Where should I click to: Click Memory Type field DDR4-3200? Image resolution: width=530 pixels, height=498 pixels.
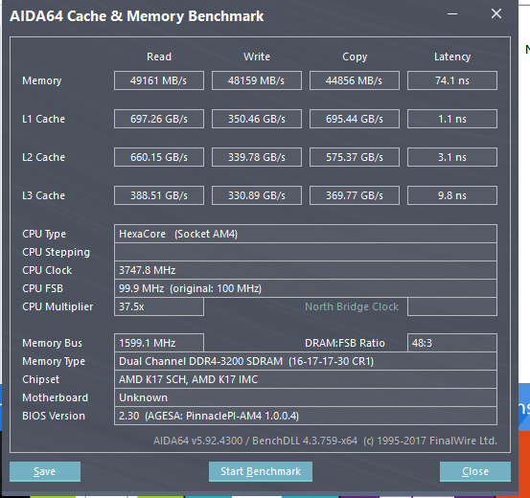[306, 361]
